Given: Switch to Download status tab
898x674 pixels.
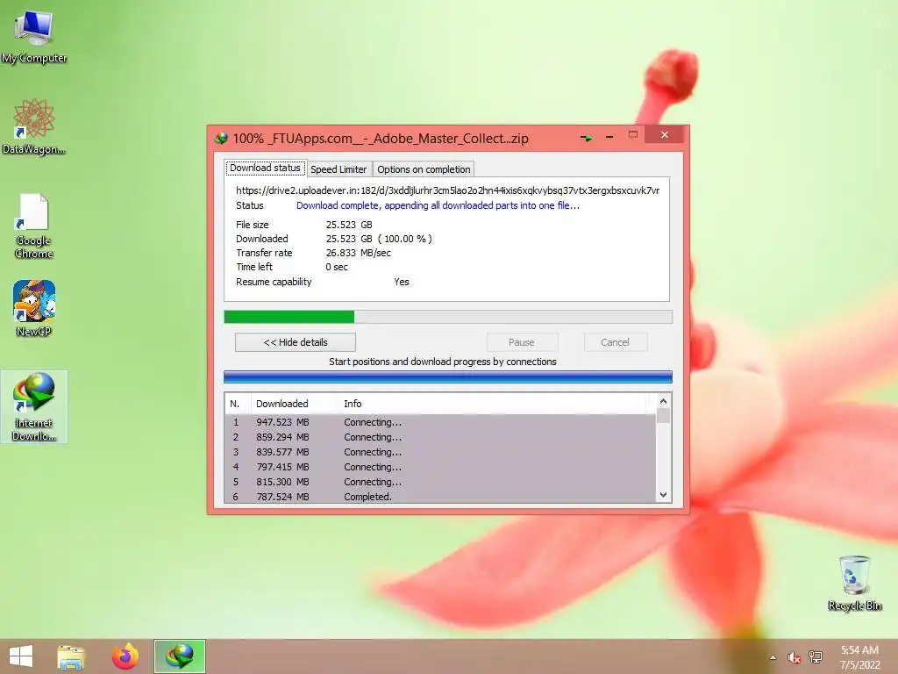Looking at the screenshot, I should 265,168.
